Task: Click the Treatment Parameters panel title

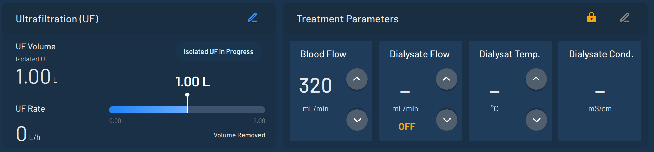Action: coord(347,19)
